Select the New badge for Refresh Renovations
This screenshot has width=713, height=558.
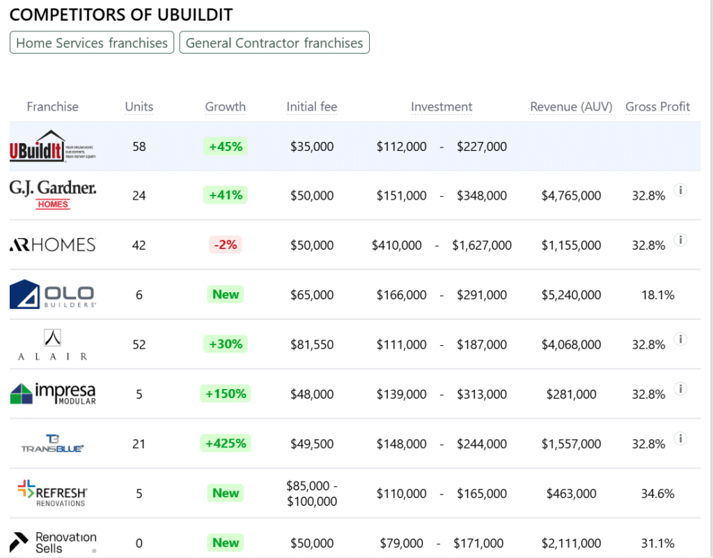[x=226, y=493]
